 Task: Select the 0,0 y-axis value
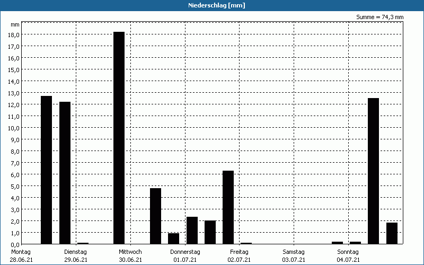click(x=15, y=244)
